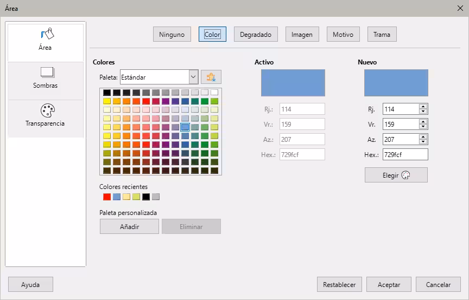Select the blue swatch in Colores recientes

click(x=117, y=197)
